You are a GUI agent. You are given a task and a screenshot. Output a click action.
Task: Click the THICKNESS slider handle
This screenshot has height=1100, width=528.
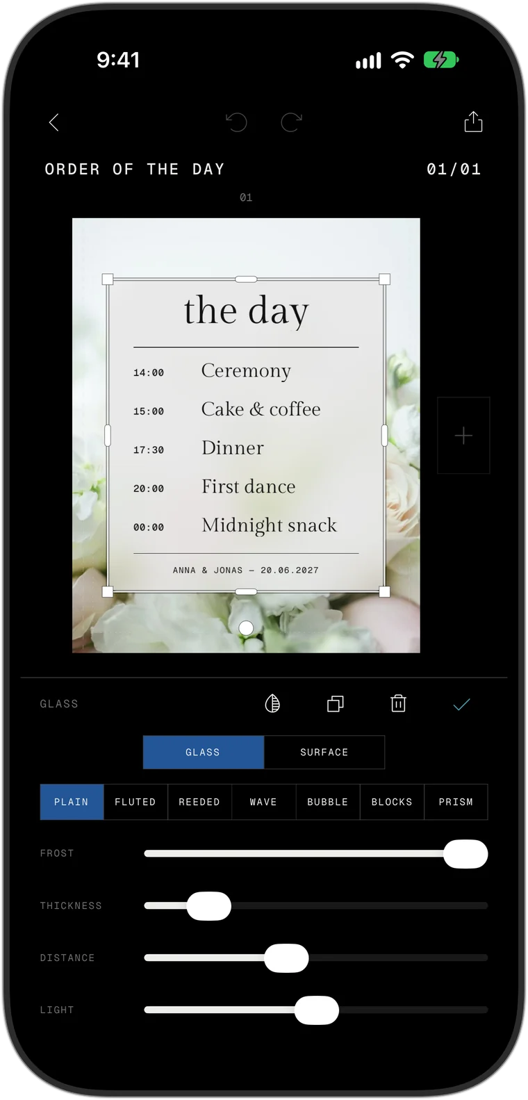[209, 906]
